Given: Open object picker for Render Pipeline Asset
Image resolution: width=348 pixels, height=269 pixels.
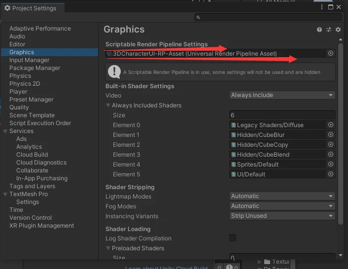Looking at the screenshot, I should click(x=331, y=53).
